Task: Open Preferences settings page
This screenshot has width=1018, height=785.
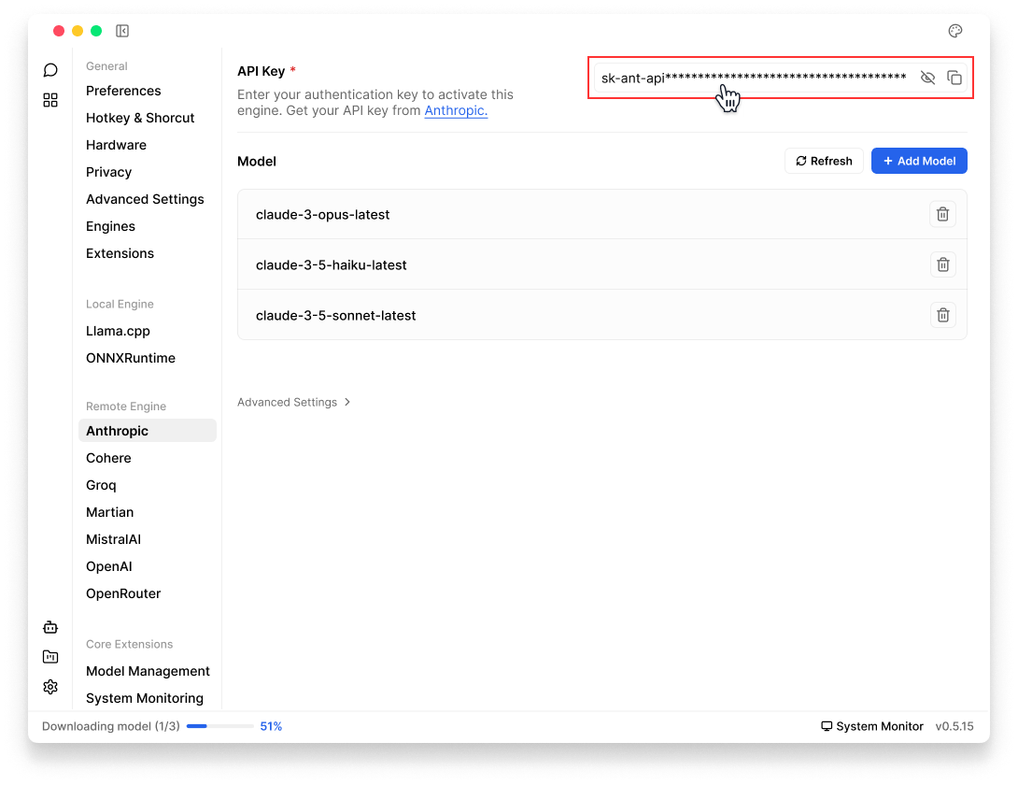Action: pyautogui.click(x=123, y=91)
